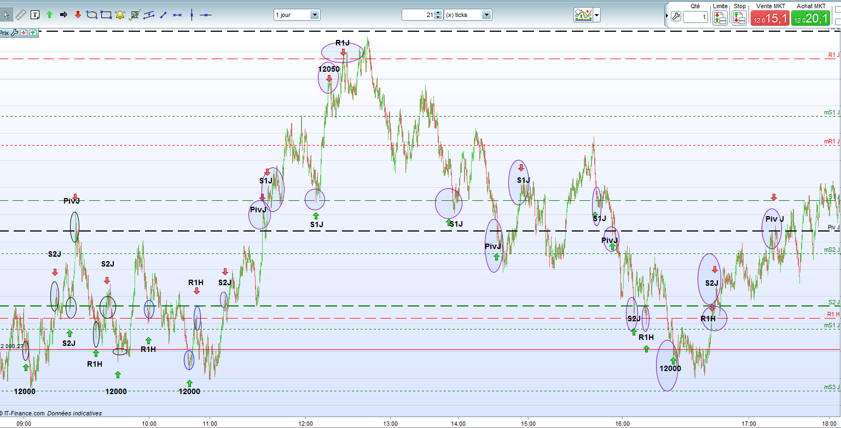Click the 'R1 J' level label on the price axis

pyautogui.click(x=833, y=55)
